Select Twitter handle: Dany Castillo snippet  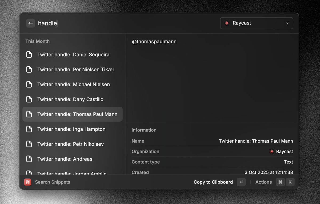(73, 99)
